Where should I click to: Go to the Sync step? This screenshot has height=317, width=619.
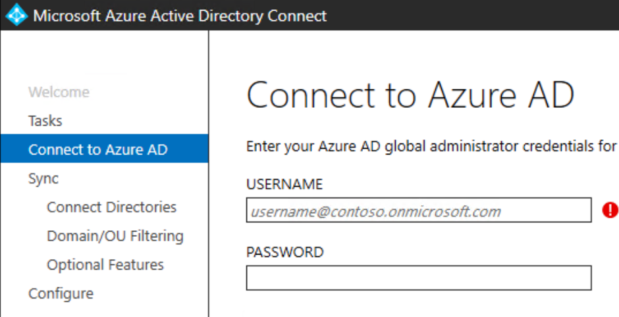43,178
